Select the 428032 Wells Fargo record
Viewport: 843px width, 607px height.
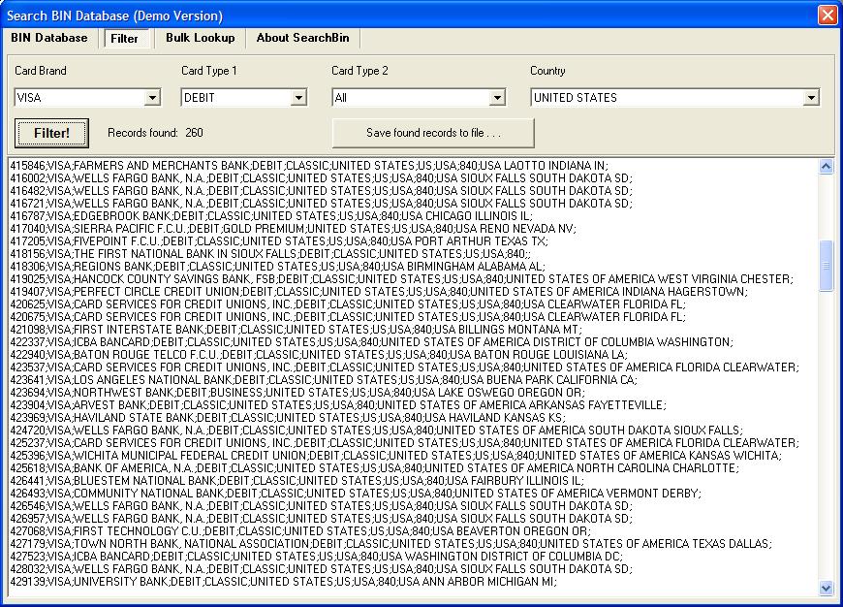coord(322,569)
